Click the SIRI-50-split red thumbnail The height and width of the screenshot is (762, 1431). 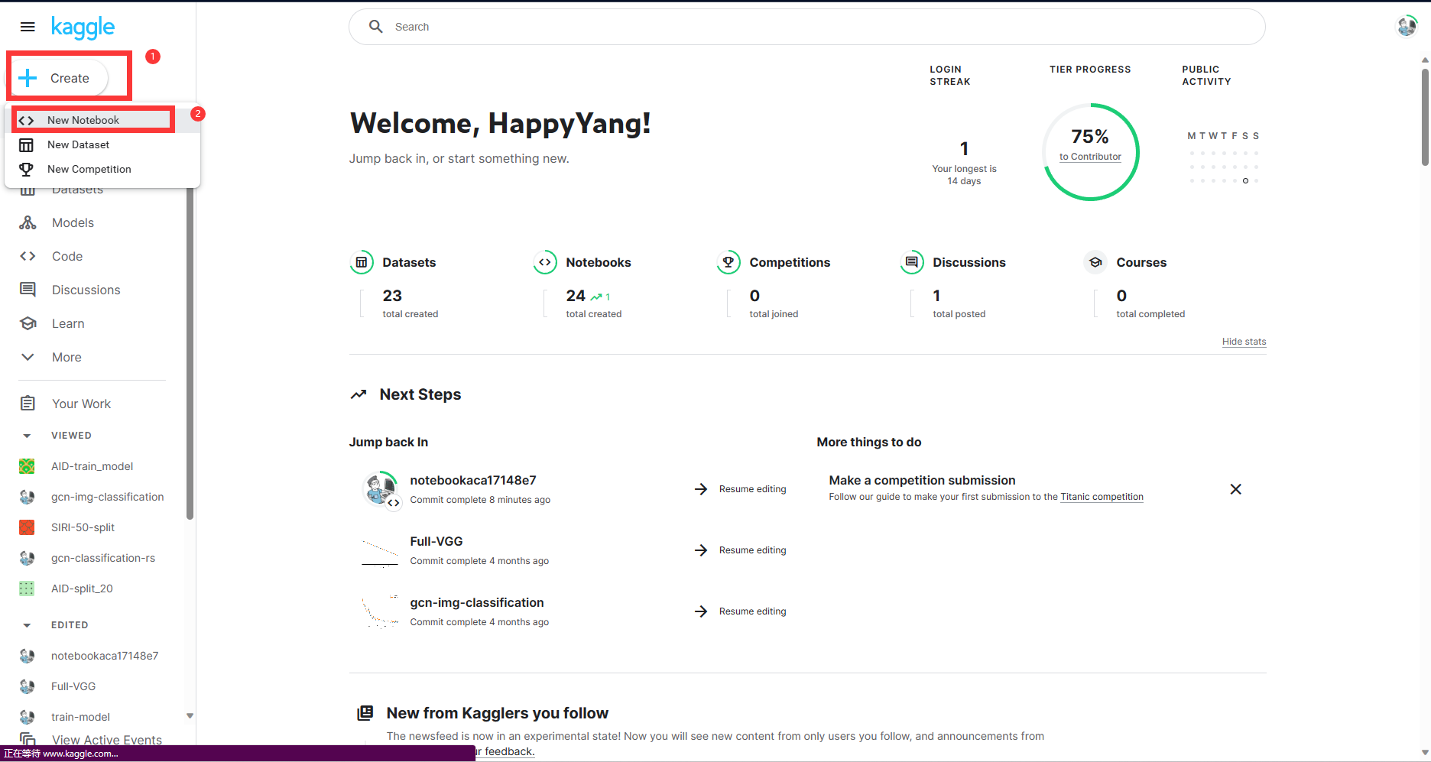(27, 527)
